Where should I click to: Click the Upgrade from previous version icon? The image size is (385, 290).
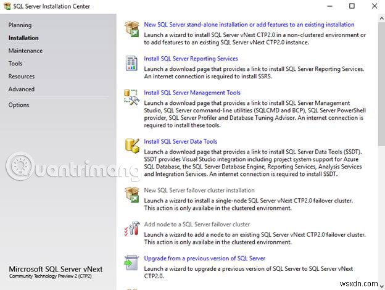coord(131,263)
